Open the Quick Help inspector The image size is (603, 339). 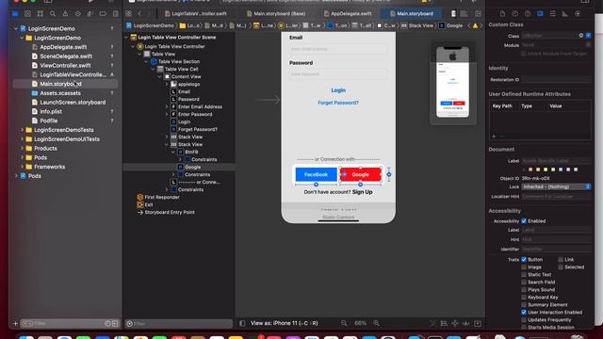(x=528, y=13)
